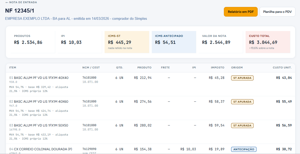300x154 pixels.
Task: Click '+19,6% sobre a nota' text
Action: pyautogui.click(x=262, y=48)
